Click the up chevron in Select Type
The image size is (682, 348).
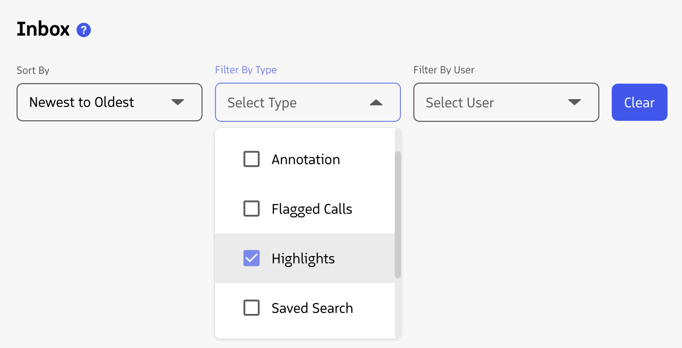tap(376, 102)
